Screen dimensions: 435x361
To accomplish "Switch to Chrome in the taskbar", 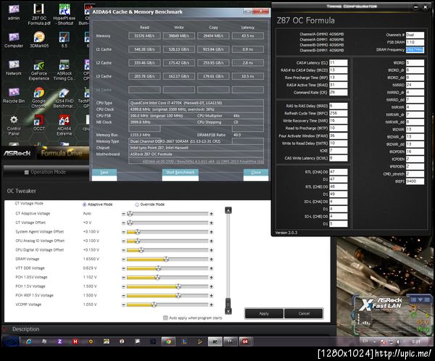I will (x=168, y=341).
